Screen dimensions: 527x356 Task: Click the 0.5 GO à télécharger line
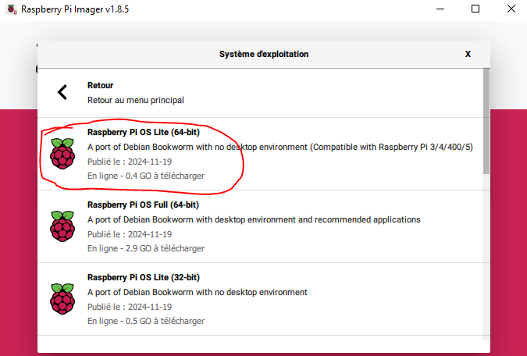146,321
